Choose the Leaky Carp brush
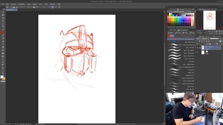 pyautogui.click(x=181, y=73)
